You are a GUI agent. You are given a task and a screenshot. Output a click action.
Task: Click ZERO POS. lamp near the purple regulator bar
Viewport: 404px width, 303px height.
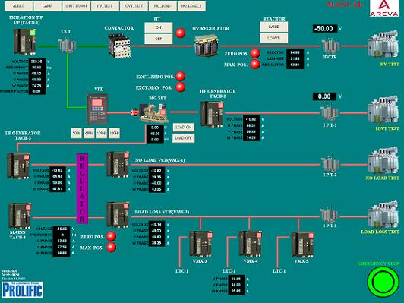(112, 236)
